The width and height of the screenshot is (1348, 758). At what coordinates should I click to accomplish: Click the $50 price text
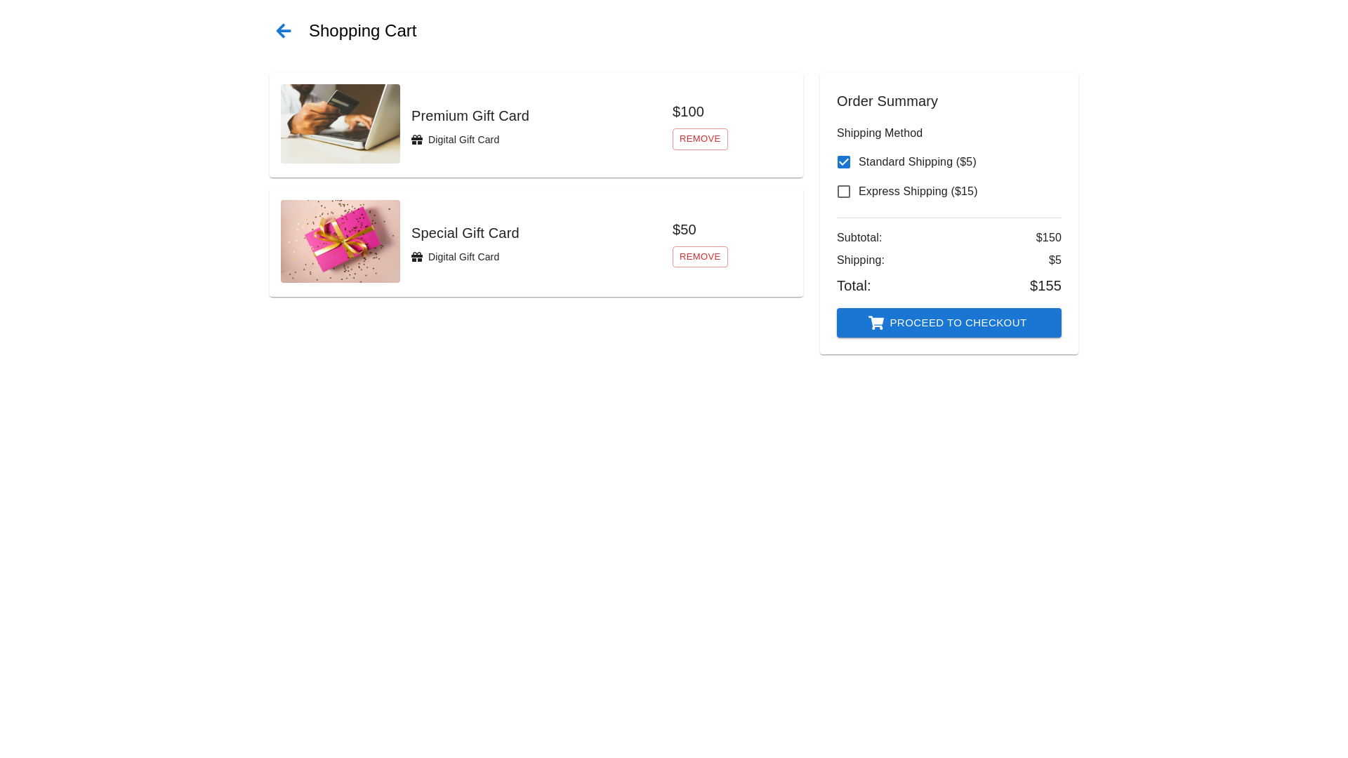point(684,230)
